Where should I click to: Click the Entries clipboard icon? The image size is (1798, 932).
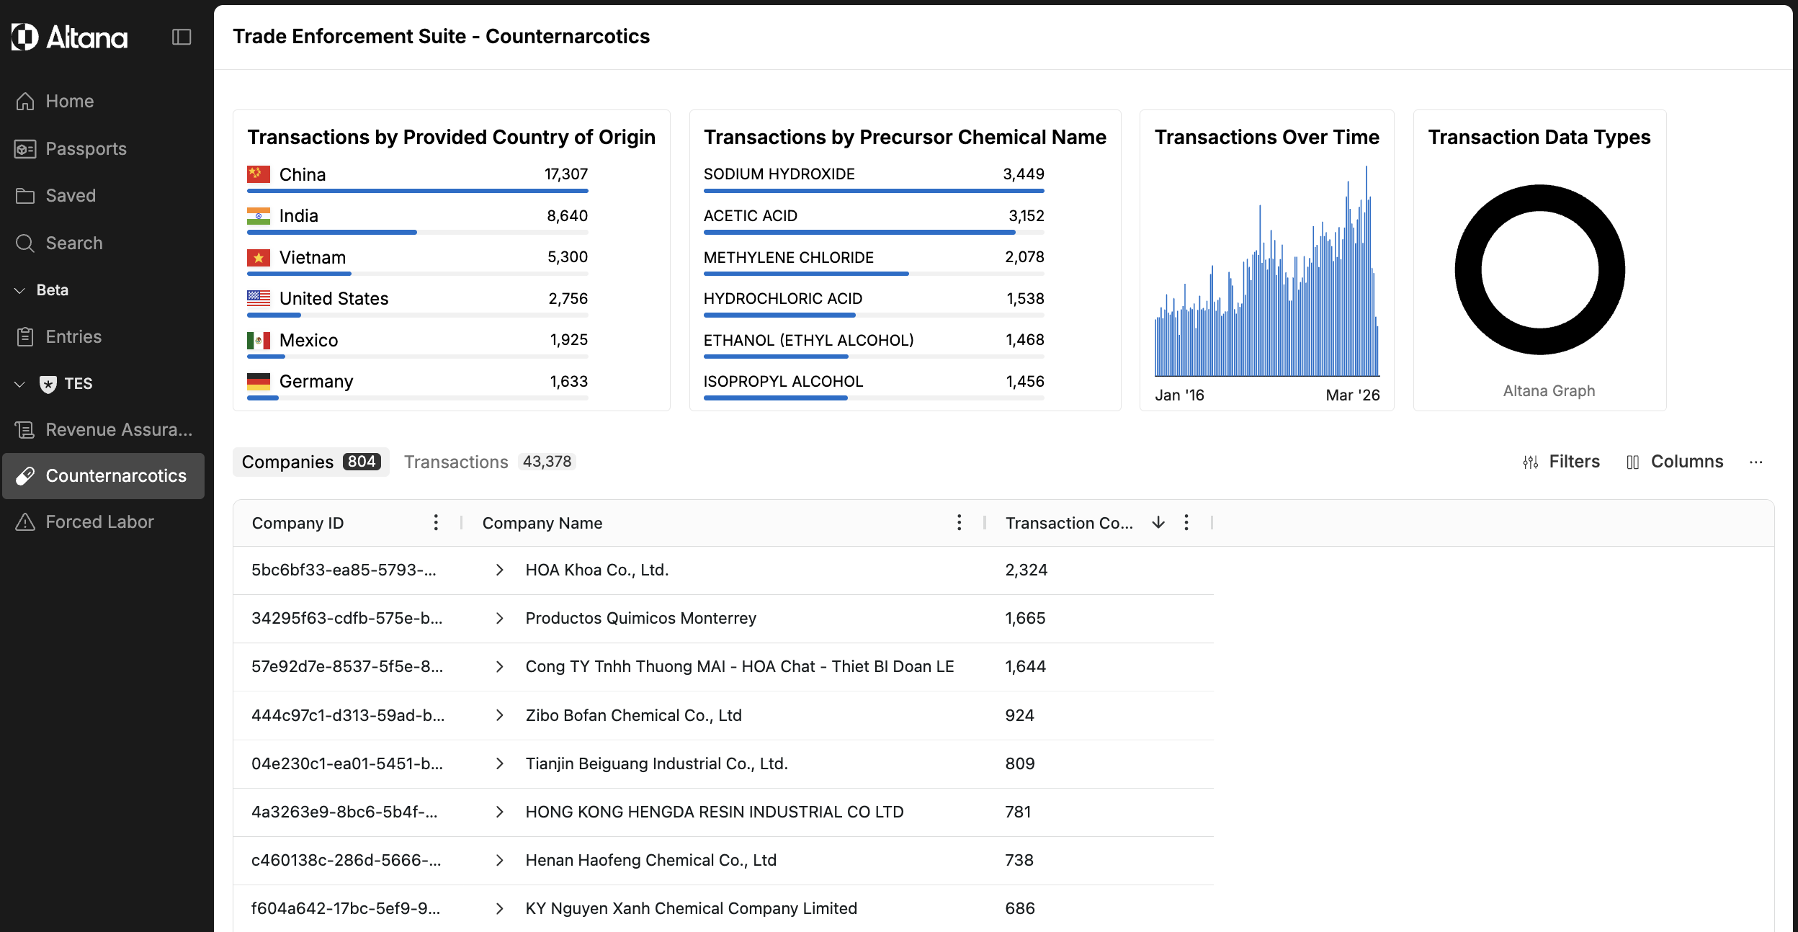[x=25, y=337]
